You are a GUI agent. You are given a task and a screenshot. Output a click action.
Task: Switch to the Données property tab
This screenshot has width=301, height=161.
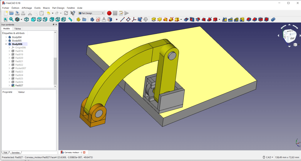coord(16,153)
